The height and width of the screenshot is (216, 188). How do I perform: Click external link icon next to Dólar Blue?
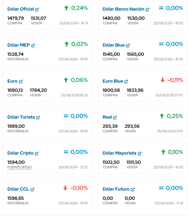coord(128,46)
